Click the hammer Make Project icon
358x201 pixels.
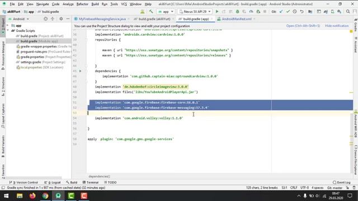(x=151, y=12)
